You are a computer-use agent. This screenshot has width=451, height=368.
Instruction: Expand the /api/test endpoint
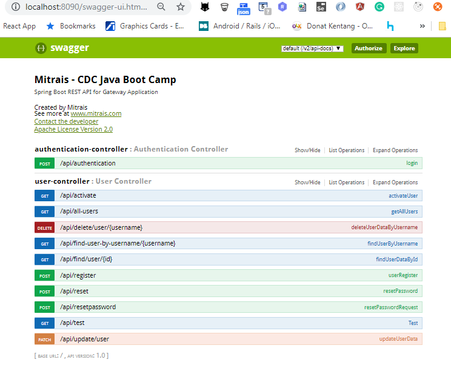pyautogui.click(x=72, y=323)
